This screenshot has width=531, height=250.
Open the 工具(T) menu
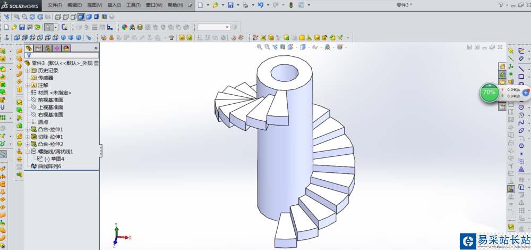[x=133, y=5]
